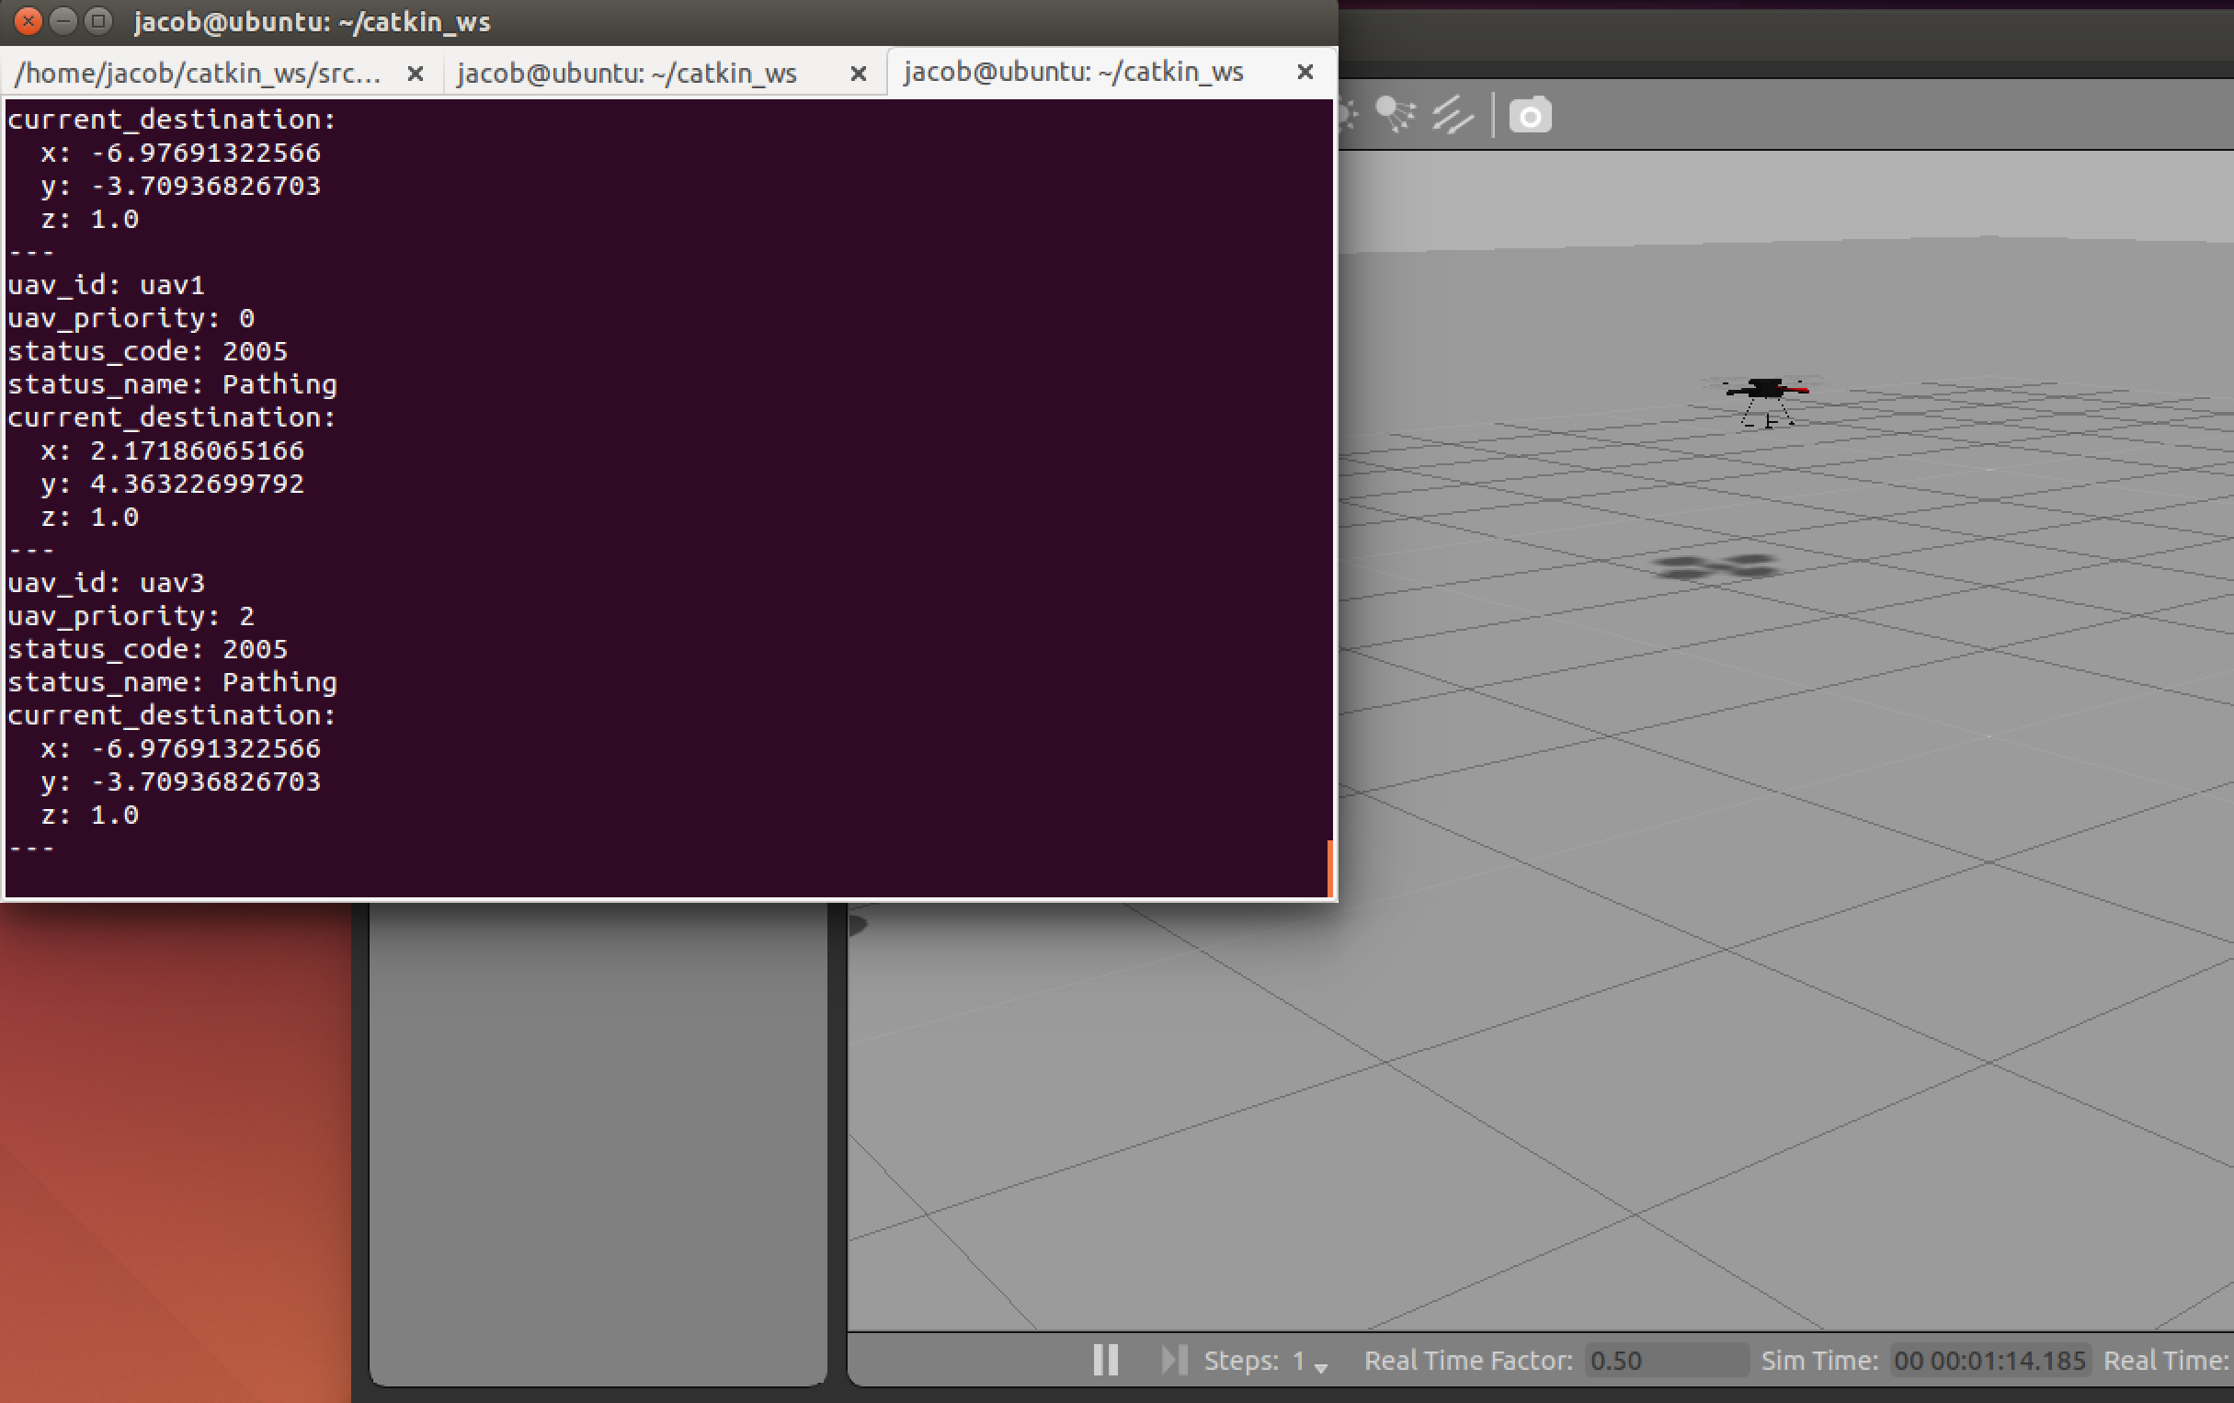Click the 'uav_id: uav1' line
Viewport: 2234px width, 1403px height.
tap(106, 285)
